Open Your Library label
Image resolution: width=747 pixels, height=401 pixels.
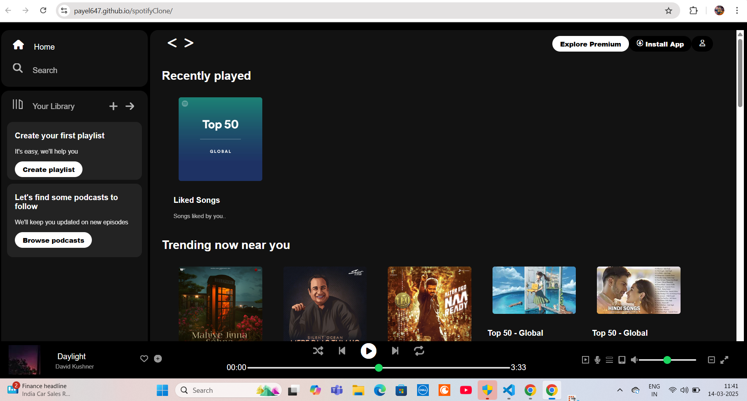point(54,106)
